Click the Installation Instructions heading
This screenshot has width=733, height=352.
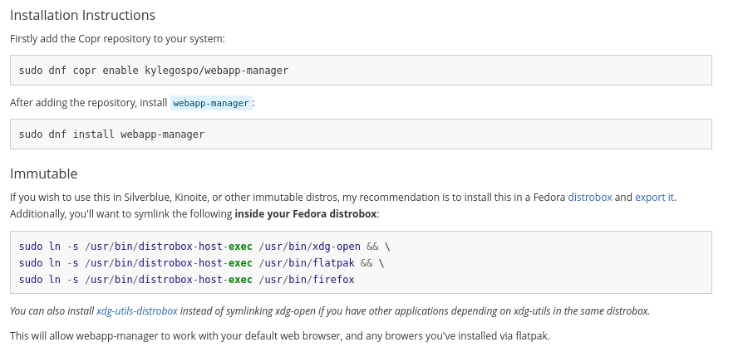pyautogui.click(x=82, y=15)
